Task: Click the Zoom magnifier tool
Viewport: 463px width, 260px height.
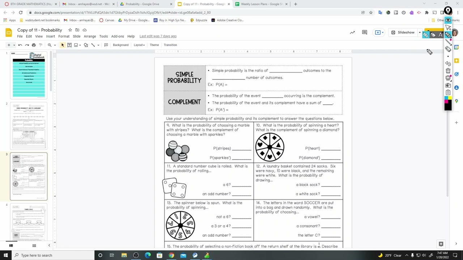Action: click(x=50, y=45)
